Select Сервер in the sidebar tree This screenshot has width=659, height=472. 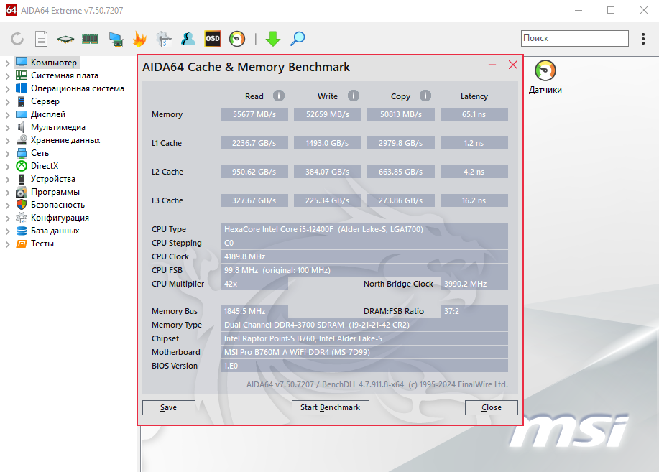pos(45,101)
